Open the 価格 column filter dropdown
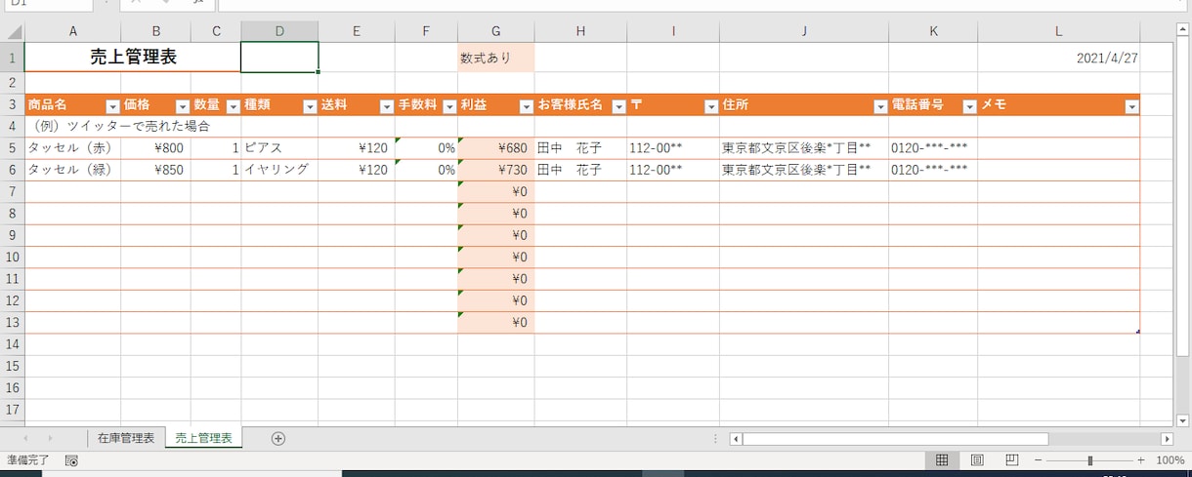1192x477 pixels. click(182, 107)
